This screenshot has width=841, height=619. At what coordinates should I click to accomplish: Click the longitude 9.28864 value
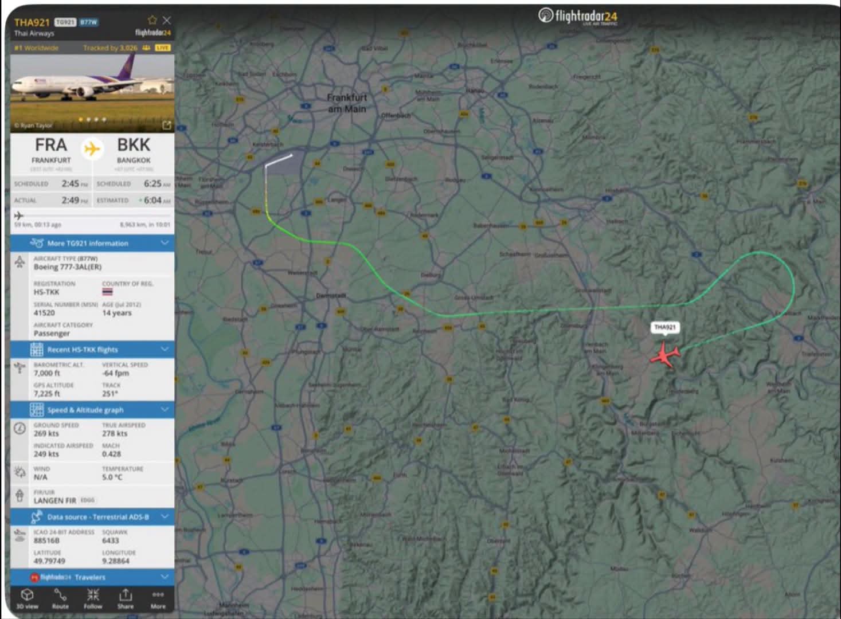tap(116, 561)
